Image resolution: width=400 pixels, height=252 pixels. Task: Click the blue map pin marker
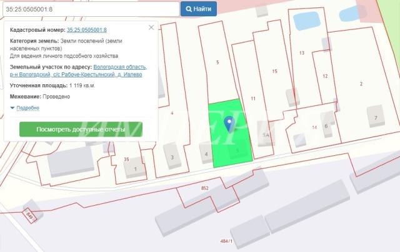pyautogui.click(x=229, y=124)
